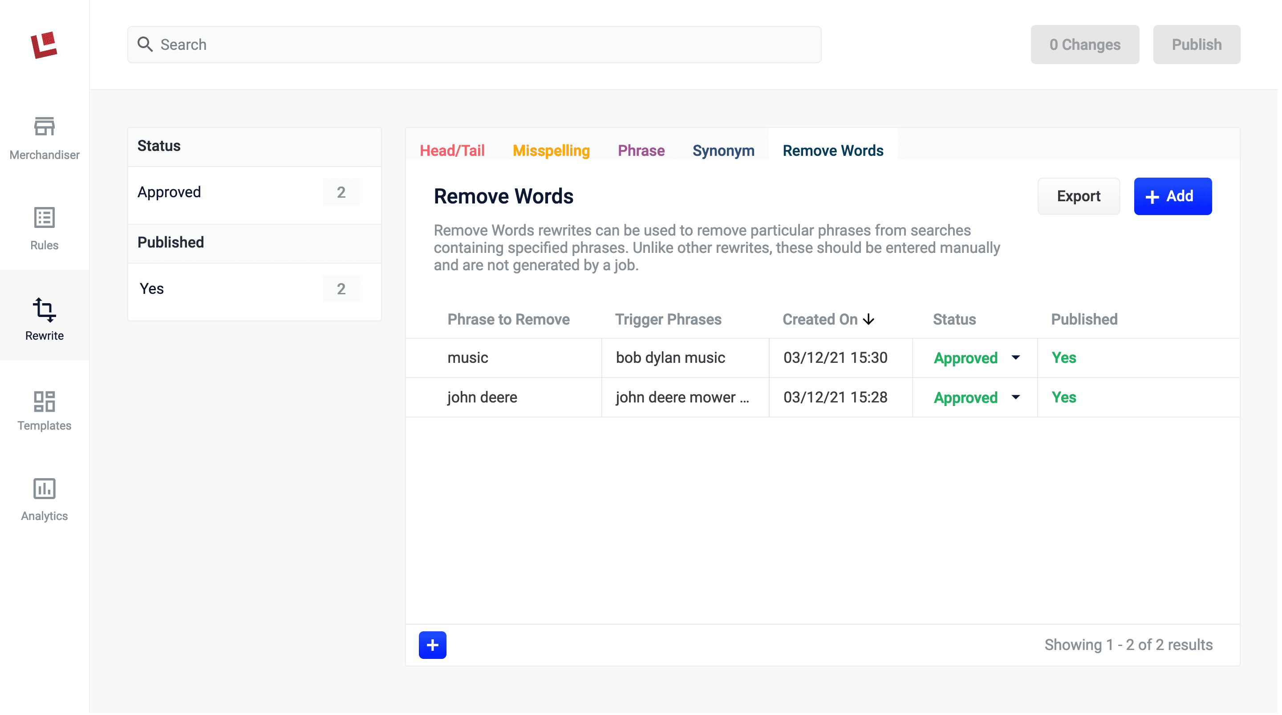Image resolution: width=1282 pixels, height=715 pixels.
Task: Expand the Status dropdown for john deere row
Action: click(x=1015, y=397)
